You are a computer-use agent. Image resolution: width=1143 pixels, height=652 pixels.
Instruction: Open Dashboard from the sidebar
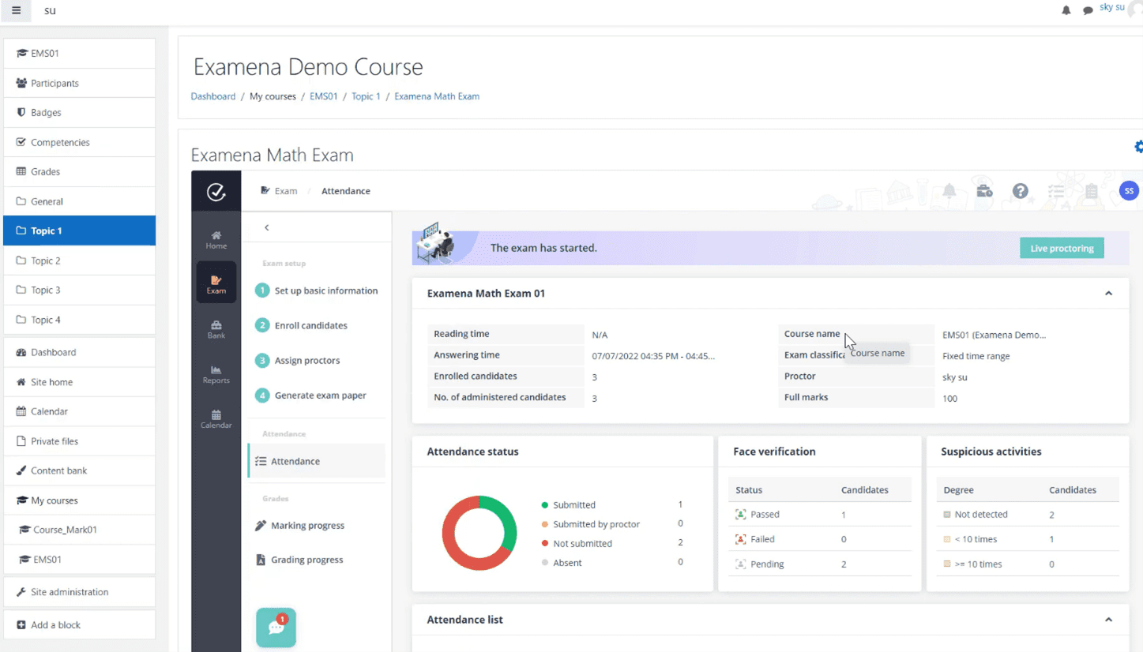point(79,353)
